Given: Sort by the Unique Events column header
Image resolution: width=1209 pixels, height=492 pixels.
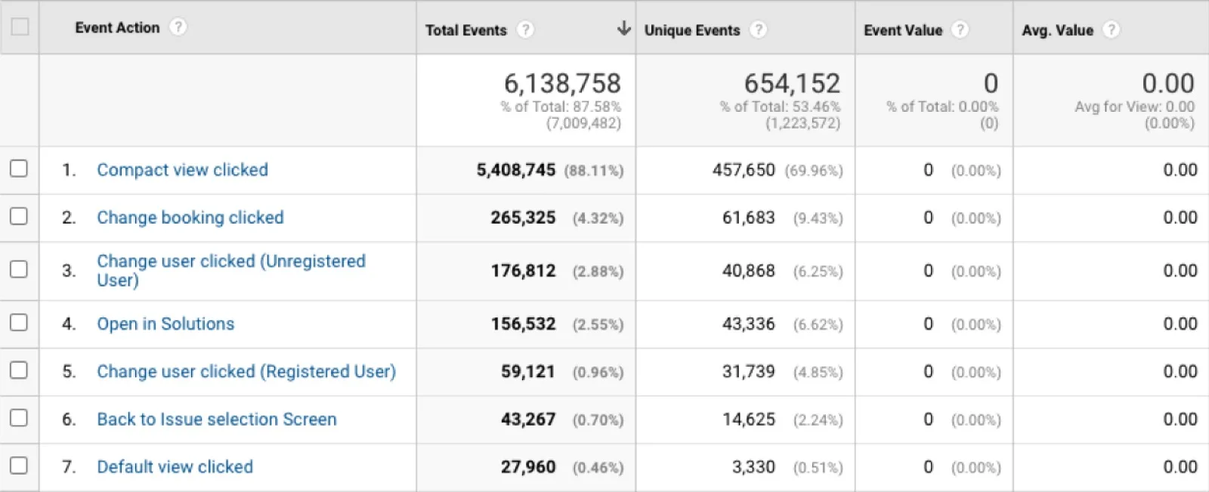Looking at the screenshot, I should [691, 30].
